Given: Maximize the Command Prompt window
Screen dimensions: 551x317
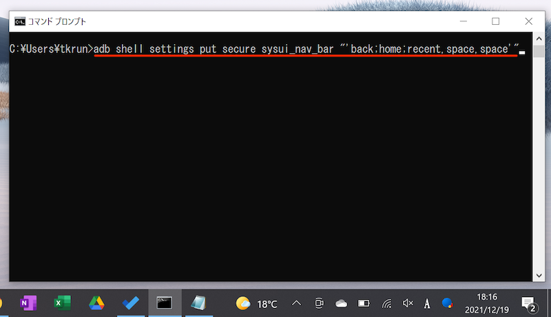Looking at the screenshot, I should click(495, 21).
